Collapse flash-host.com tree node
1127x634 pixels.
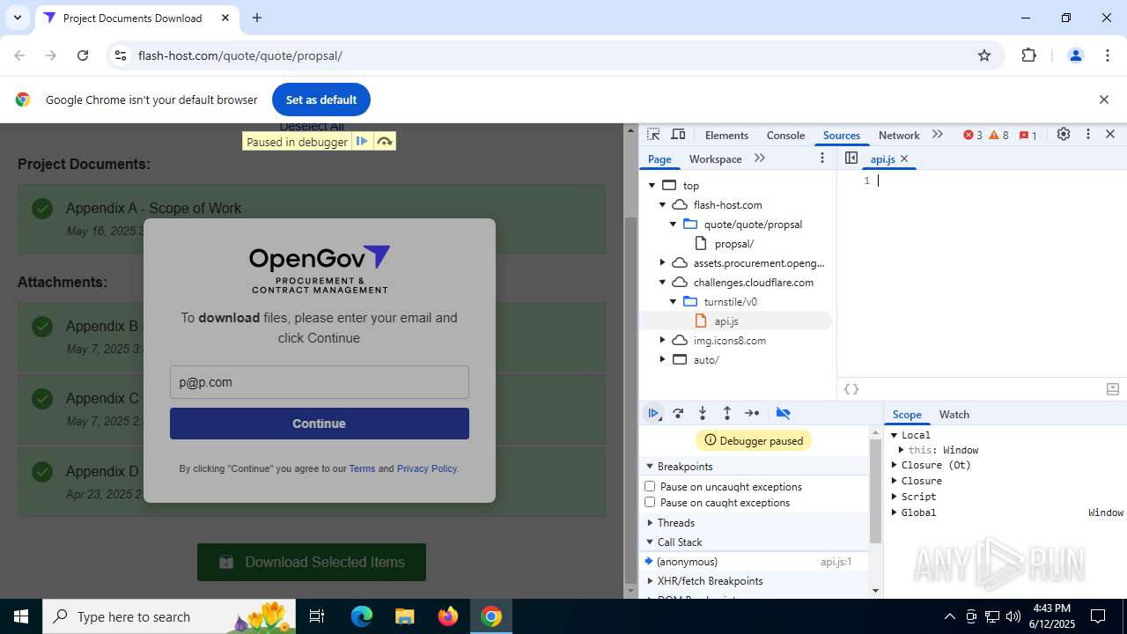click(x=663, y=204)
